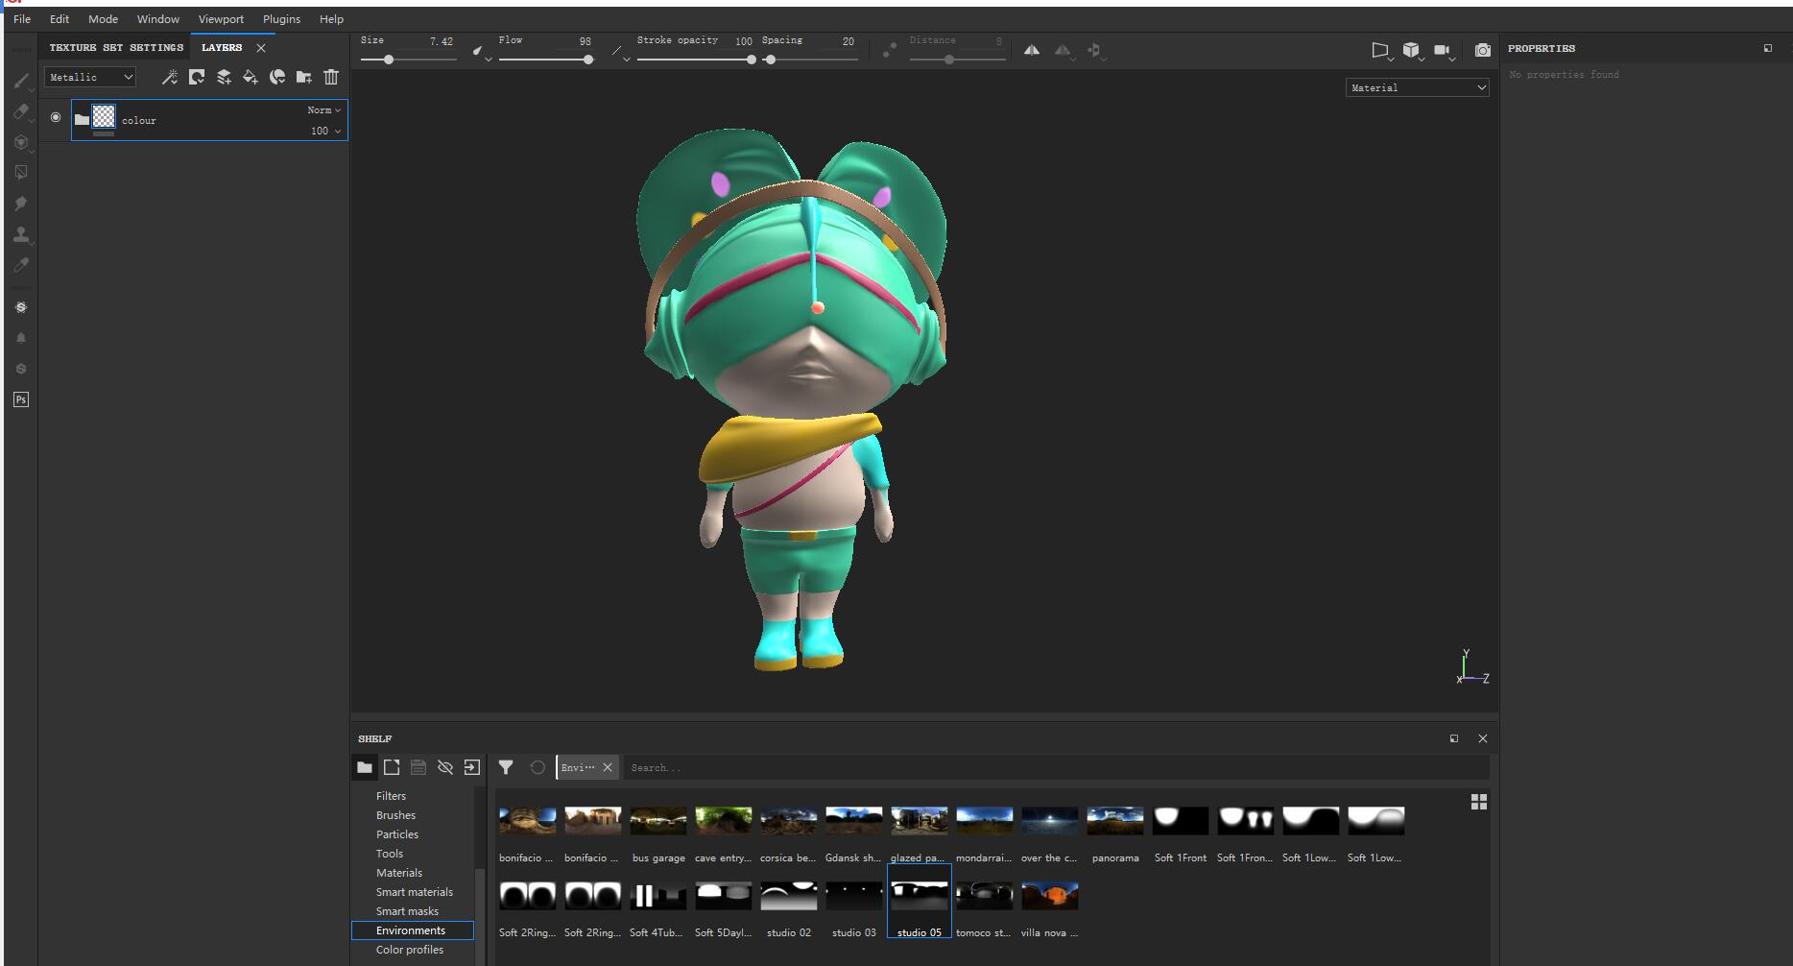Toggle symmetry in the top toolbar
The width and height of the screenshot is (1793, 966).
tap(1032, 50)
